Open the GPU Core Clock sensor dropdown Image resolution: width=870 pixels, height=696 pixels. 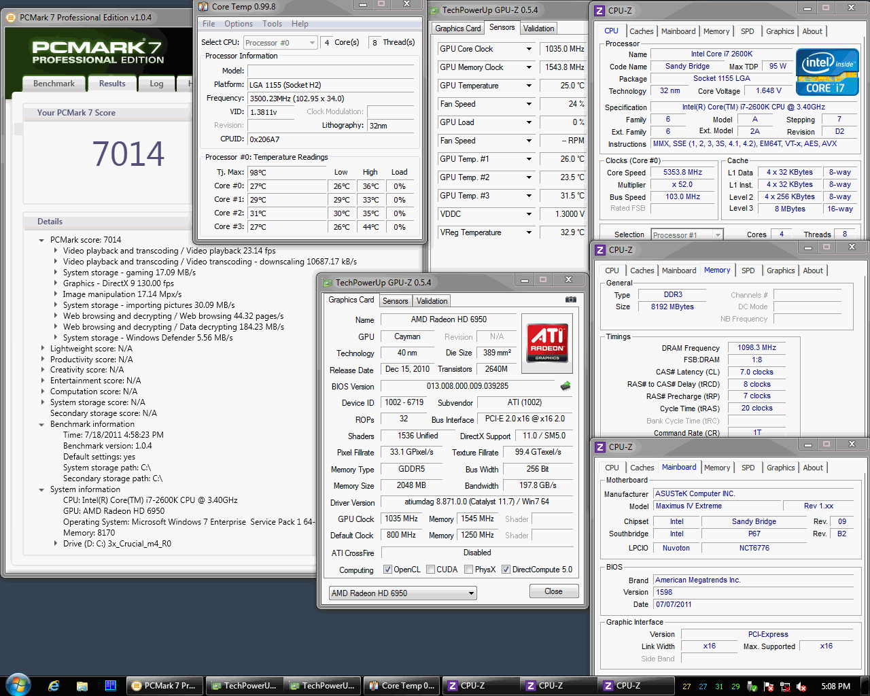(x=529, y=49)
